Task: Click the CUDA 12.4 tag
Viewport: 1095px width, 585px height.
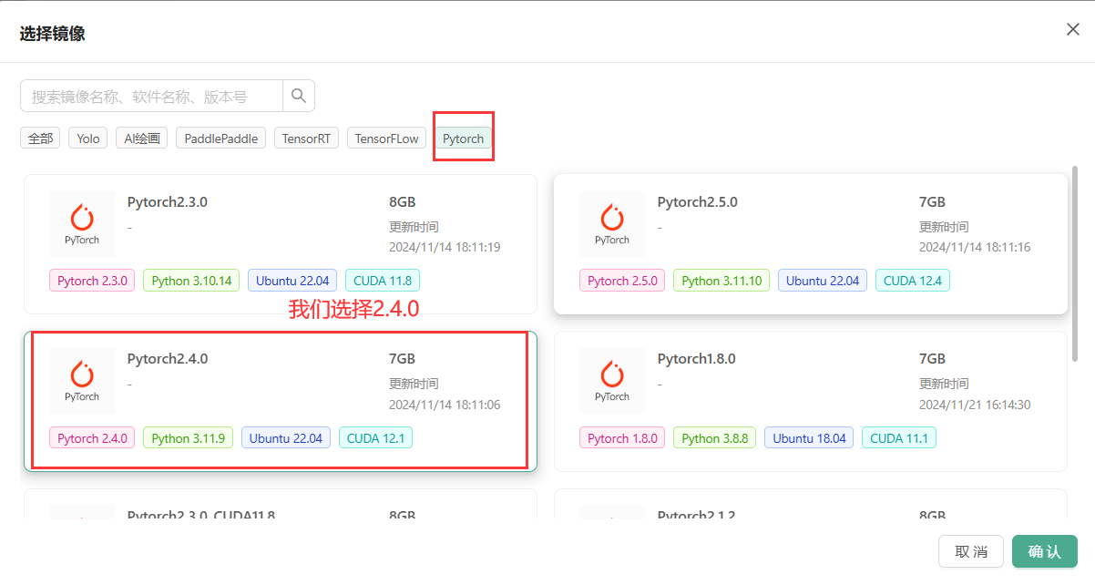Action: pyautogui.click(x=913, y=281)
